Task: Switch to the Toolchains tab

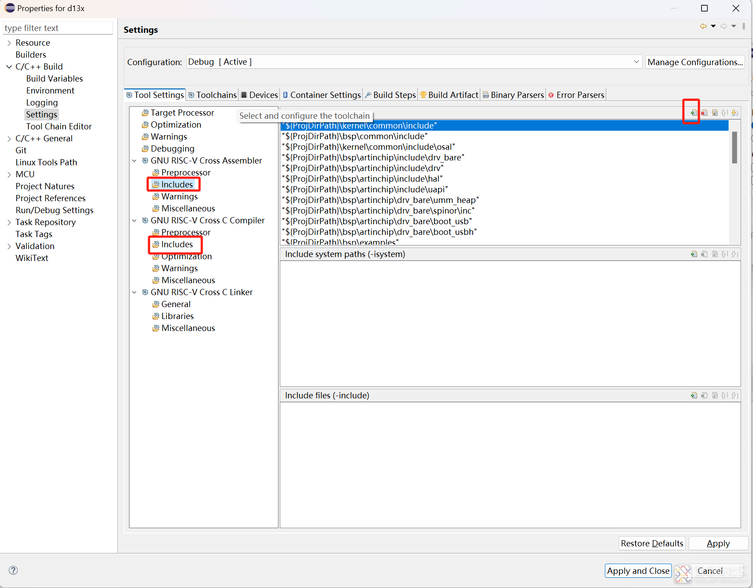Action: [212, 95]
